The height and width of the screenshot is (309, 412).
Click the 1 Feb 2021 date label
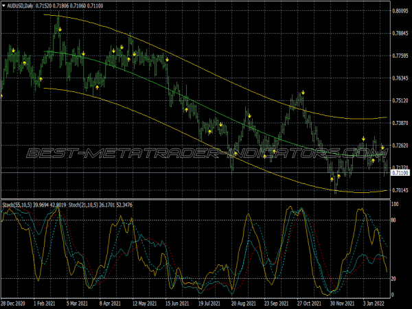click(x=45, y=304)
